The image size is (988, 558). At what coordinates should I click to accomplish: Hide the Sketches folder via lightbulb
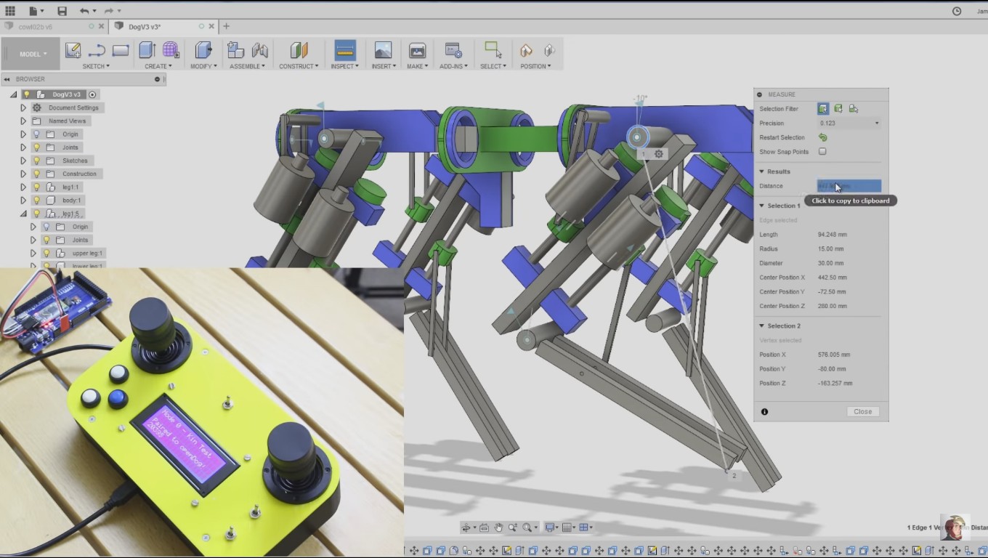pos(36,161)
